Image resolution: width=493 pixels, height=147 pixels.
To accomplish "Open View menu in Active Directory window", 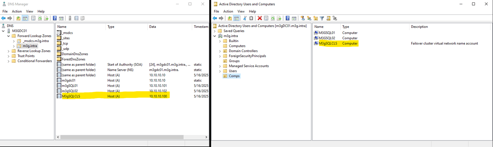I will (241, 11).
